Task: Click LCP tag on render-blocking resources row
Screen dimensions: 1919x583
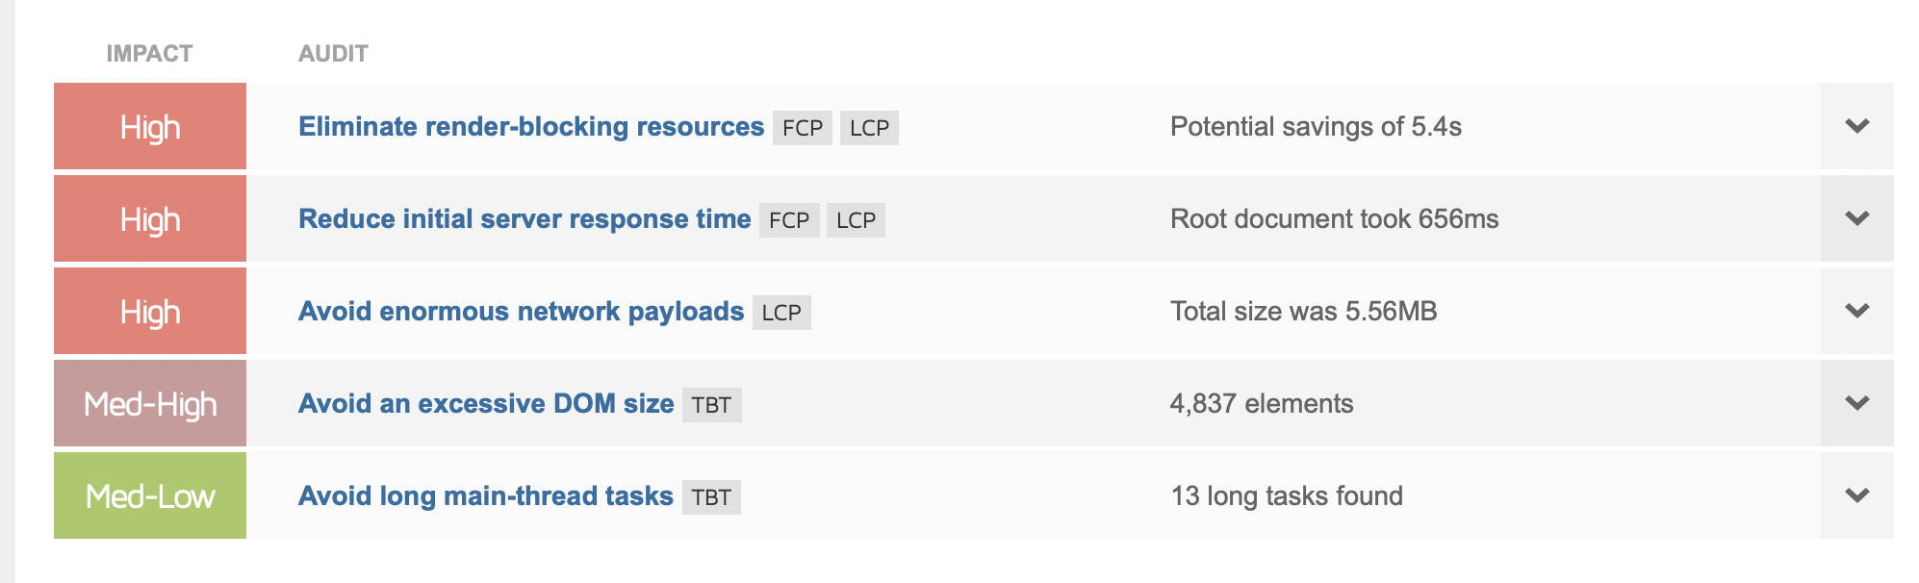Action: (869, 128)
